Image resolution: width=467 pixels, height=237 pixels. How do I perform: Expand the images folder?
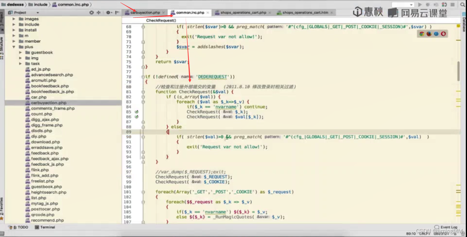click(14, 19)
